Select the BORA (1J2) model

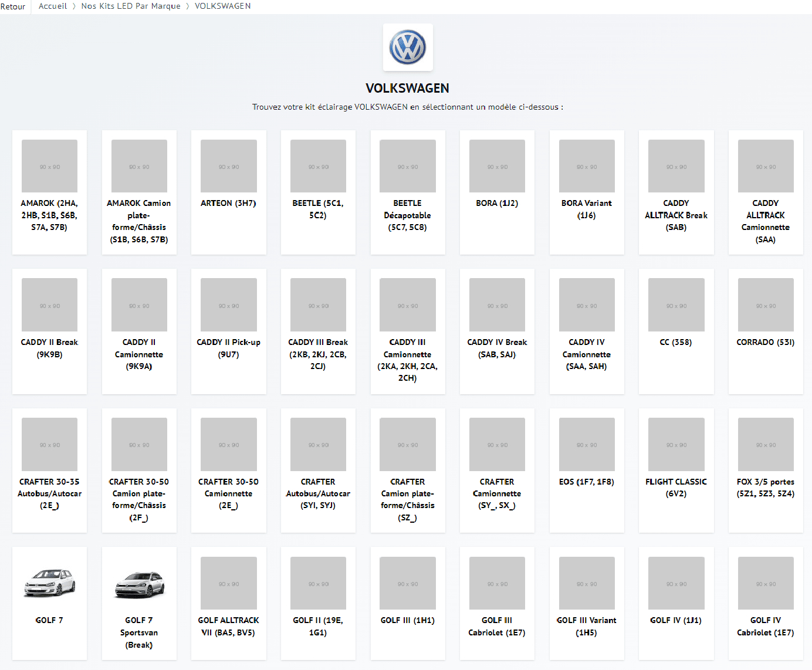pos(497,192)
